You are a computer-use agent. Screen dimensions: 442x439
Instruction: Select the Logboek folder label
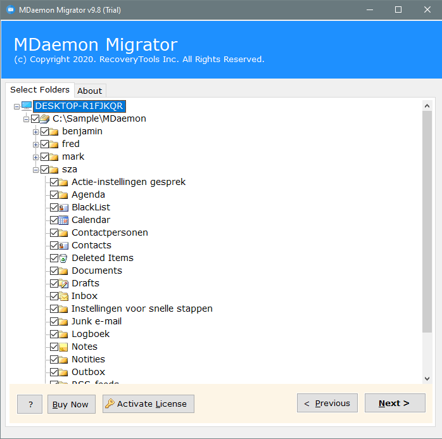coord(91,334)
